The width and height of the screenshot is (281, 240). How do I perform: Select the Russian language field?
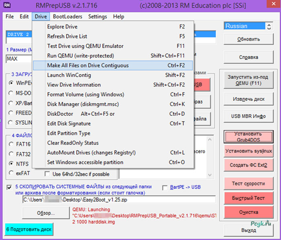[244, 26]
